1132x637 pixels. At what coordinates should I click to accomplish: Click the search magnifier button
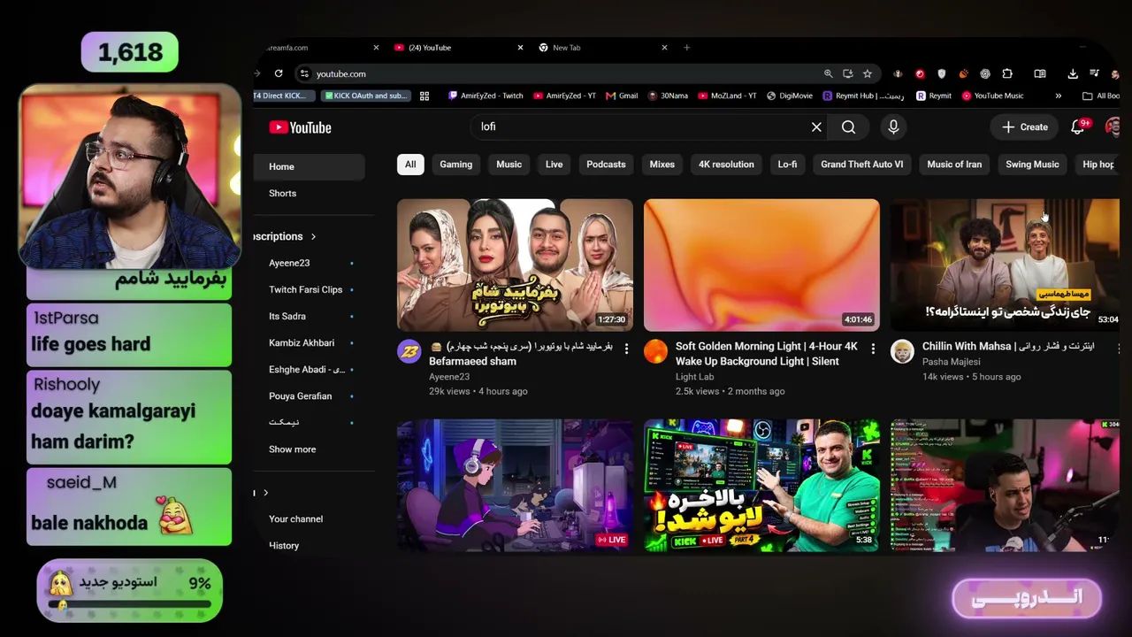(x=848, y=127)
